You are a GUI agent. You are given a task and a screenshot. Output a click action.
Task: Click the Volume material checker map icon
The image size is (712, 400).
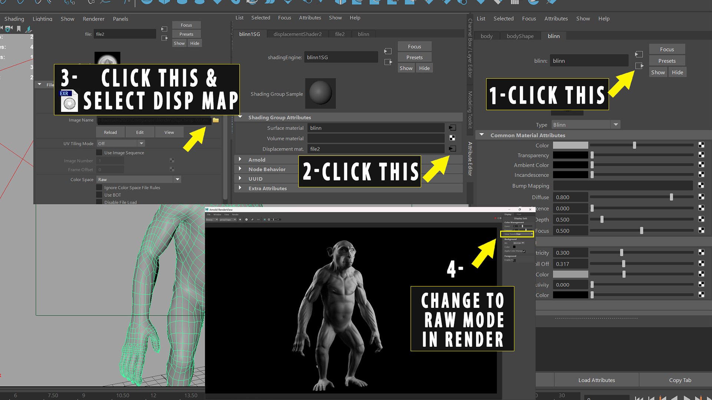pos(452,138)
